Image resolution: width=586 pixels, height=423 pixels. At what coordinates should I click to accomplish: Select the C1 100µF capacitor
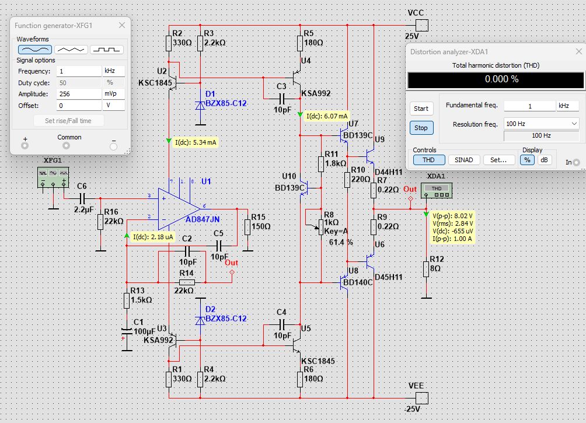127,331
